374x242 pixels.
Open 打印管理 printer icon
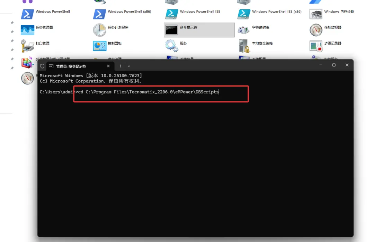click(27, 46)
